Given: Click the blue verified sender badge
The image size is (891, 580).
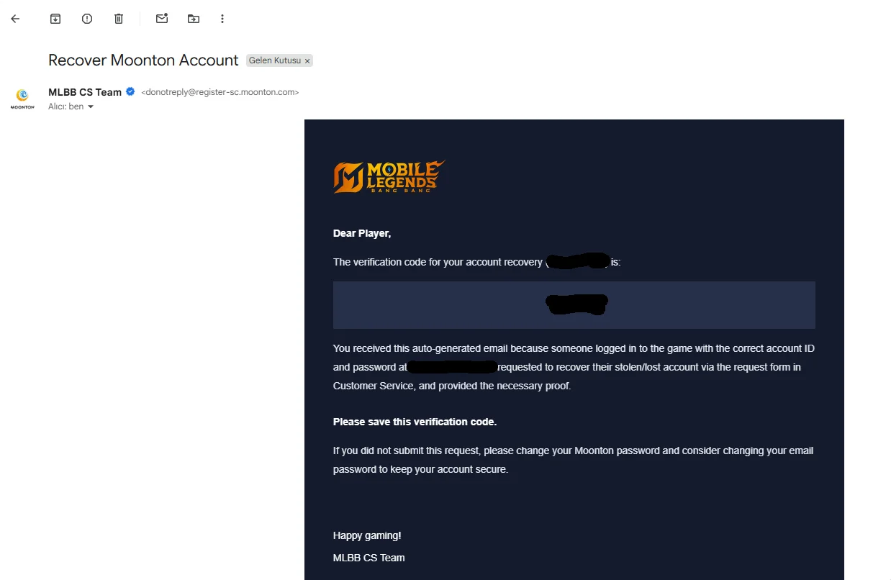Looking at the screenshot, I should [x=130, y=91].
